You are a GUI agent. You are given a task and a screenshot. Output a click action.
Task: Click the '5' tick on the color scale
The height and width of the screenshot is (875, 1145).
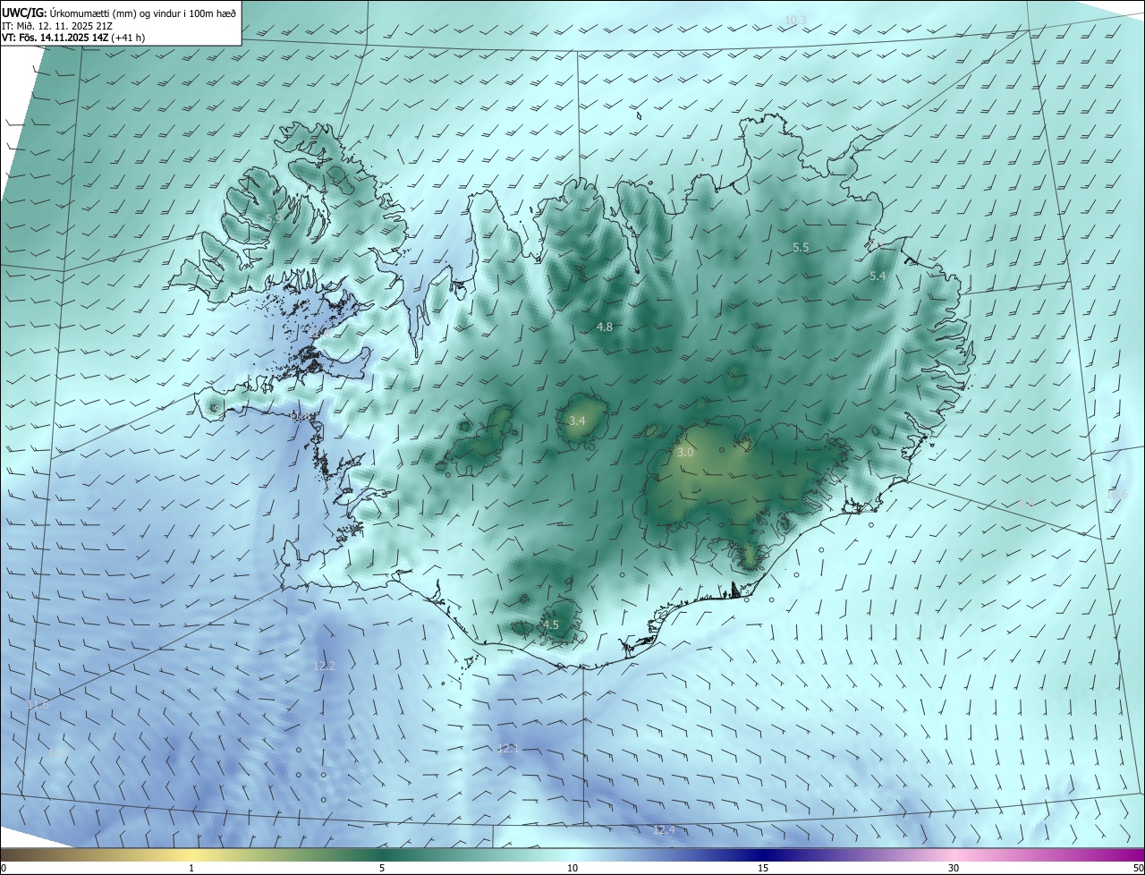click(x=382, y=868)
